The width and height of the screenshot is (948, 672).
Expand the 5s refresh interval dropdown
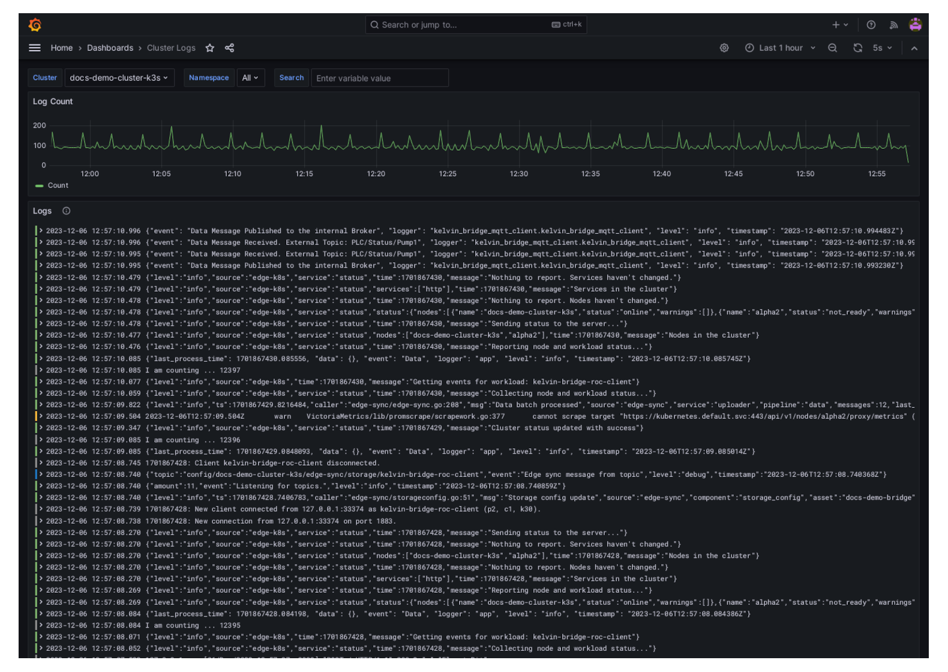pyautogui.click(x=883, y=48)
